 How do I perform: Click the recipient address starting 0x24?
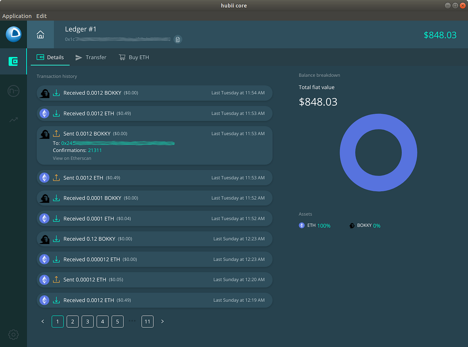(118, 143)
